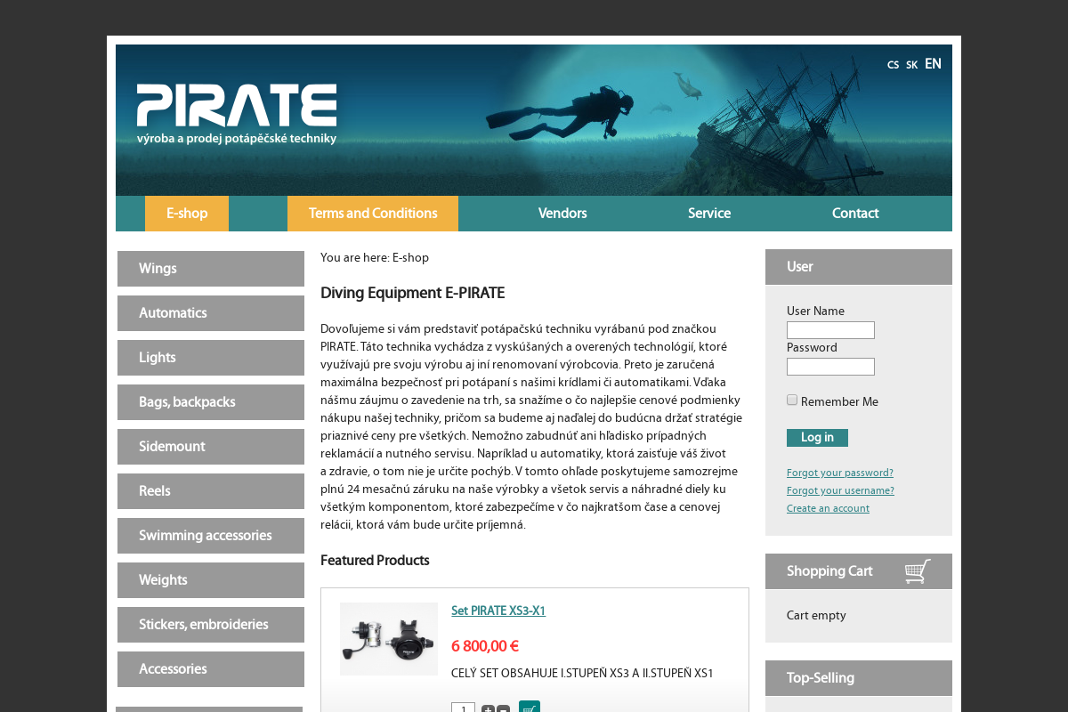
Task: Open the Service page
Action: coord(708,214)
